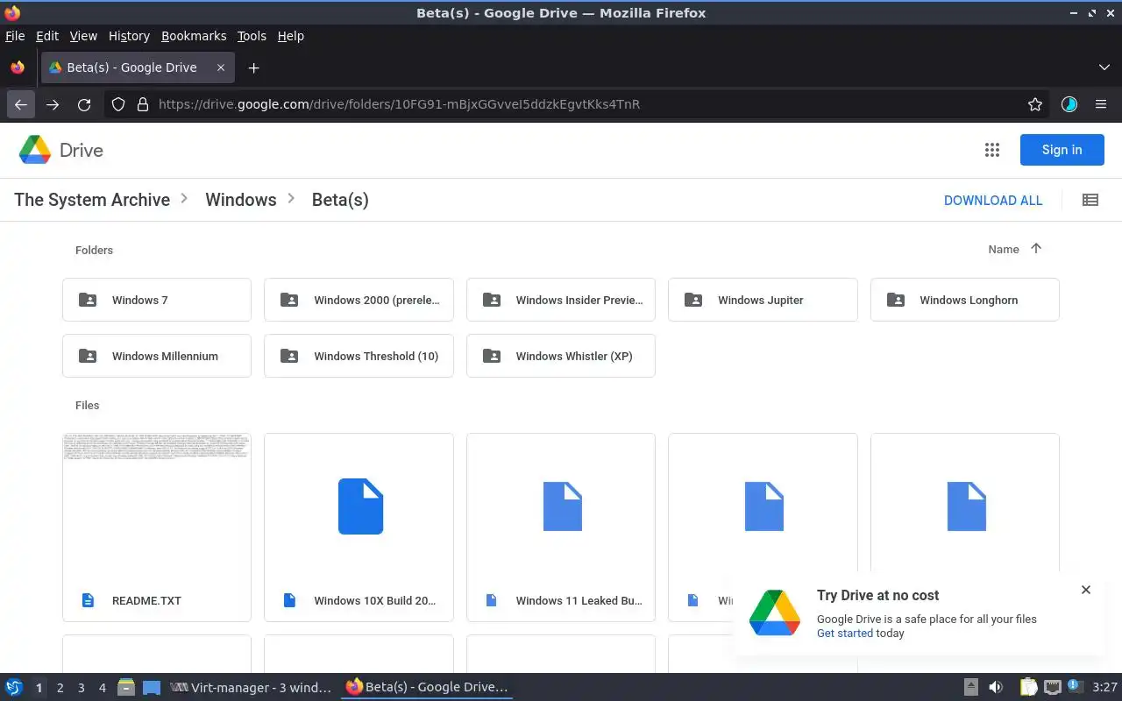List all tabs dropdown arrow
This screenshot has width=1122, height=701.
click(x=1104, y=67)
